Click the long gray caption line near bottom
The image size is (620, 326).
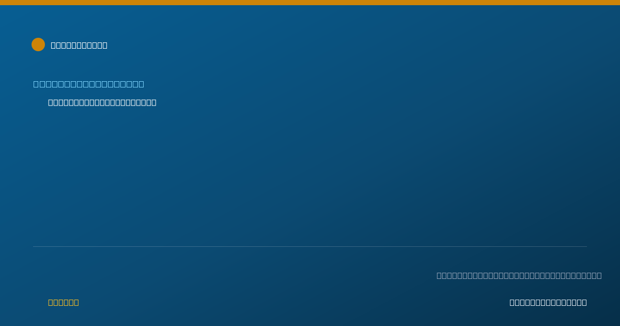click(x=519, y=276)
